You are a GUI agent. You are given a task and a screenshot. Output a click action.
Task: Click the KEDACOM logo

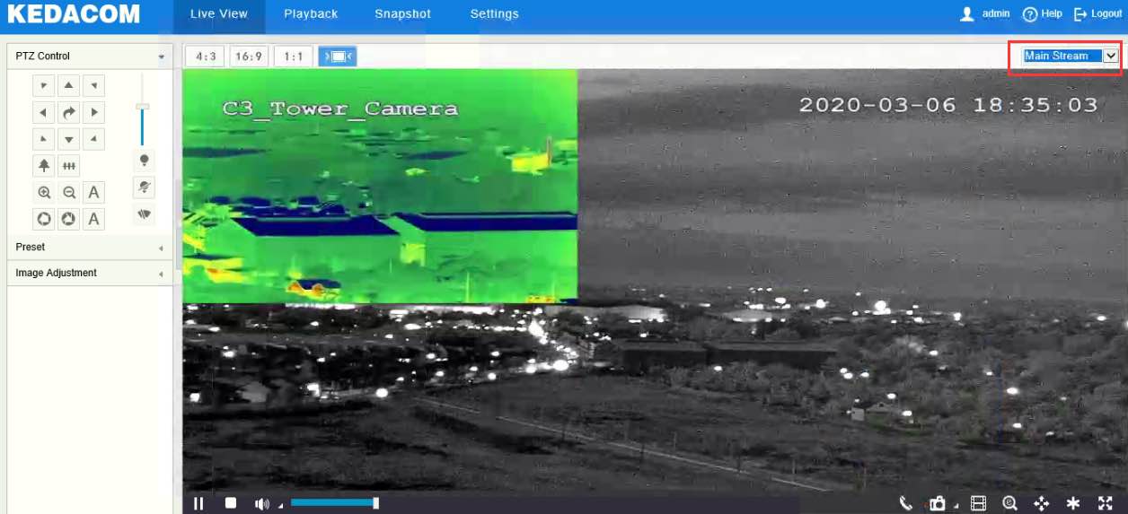click(74, 14)
